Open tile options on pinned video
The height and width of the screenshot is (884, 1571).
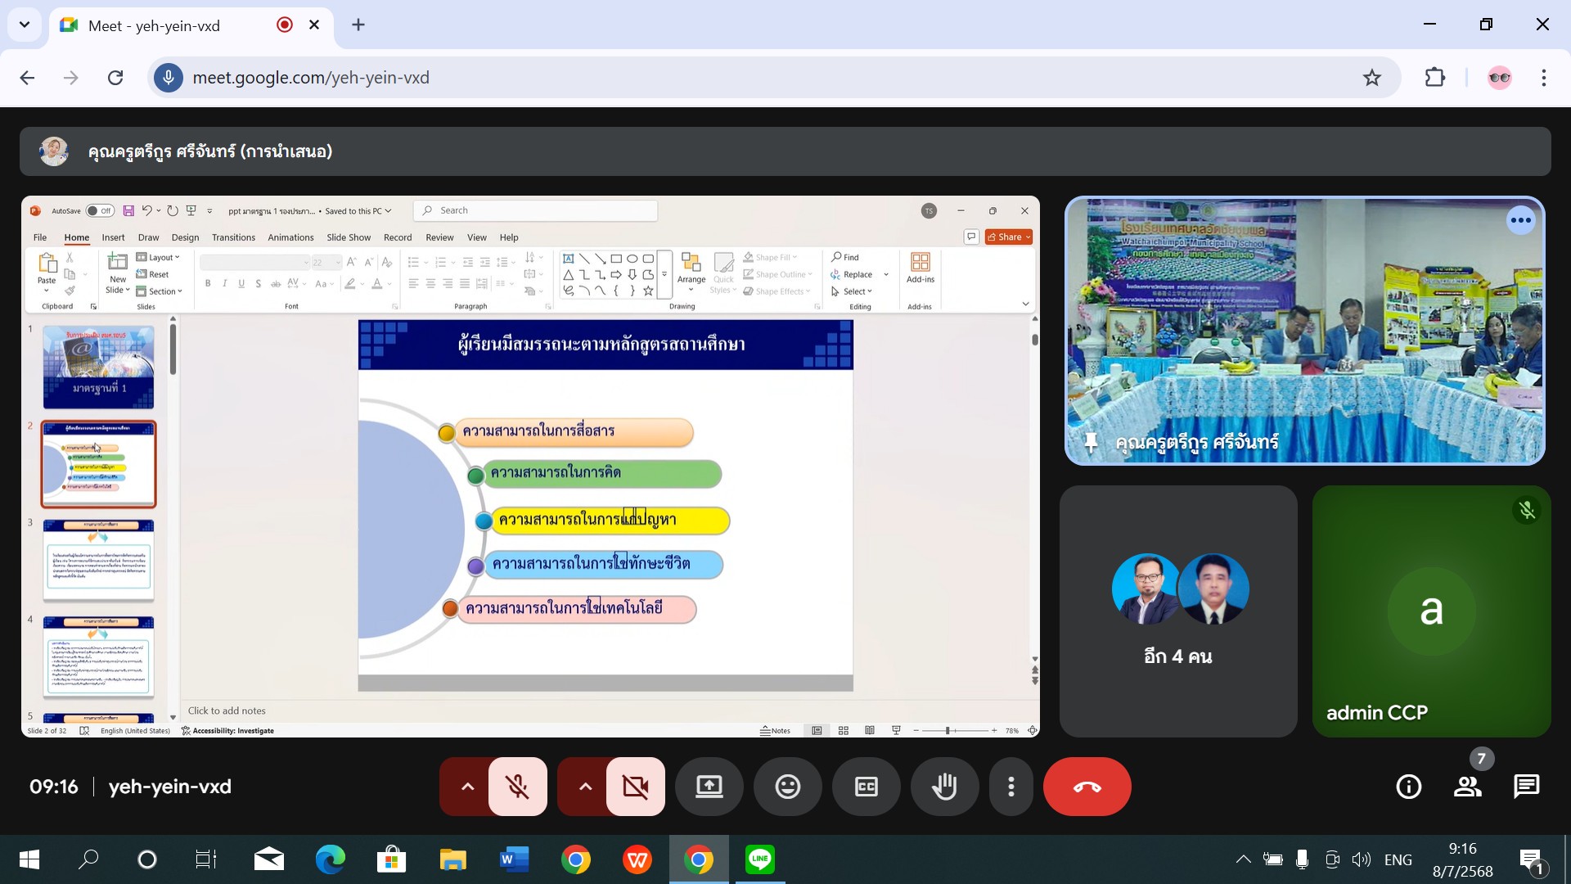pos(1520,220)
